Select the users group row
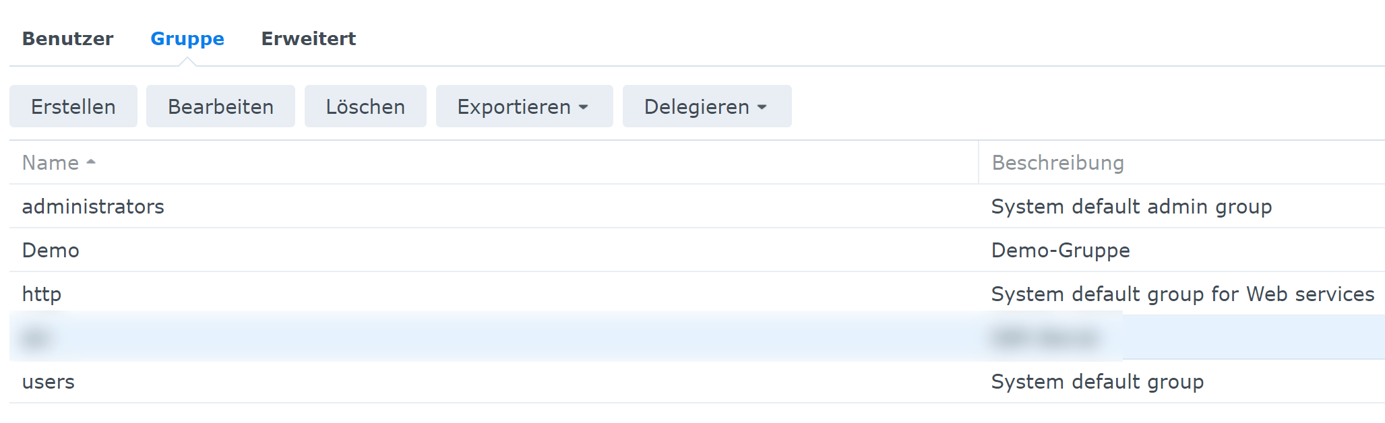Screen dimensions: 1385x423 click(49, 382)
